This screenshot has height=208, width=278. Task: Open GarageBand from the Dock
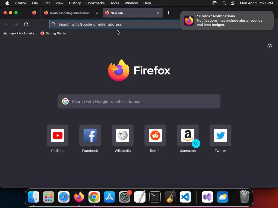pos(170,197)
